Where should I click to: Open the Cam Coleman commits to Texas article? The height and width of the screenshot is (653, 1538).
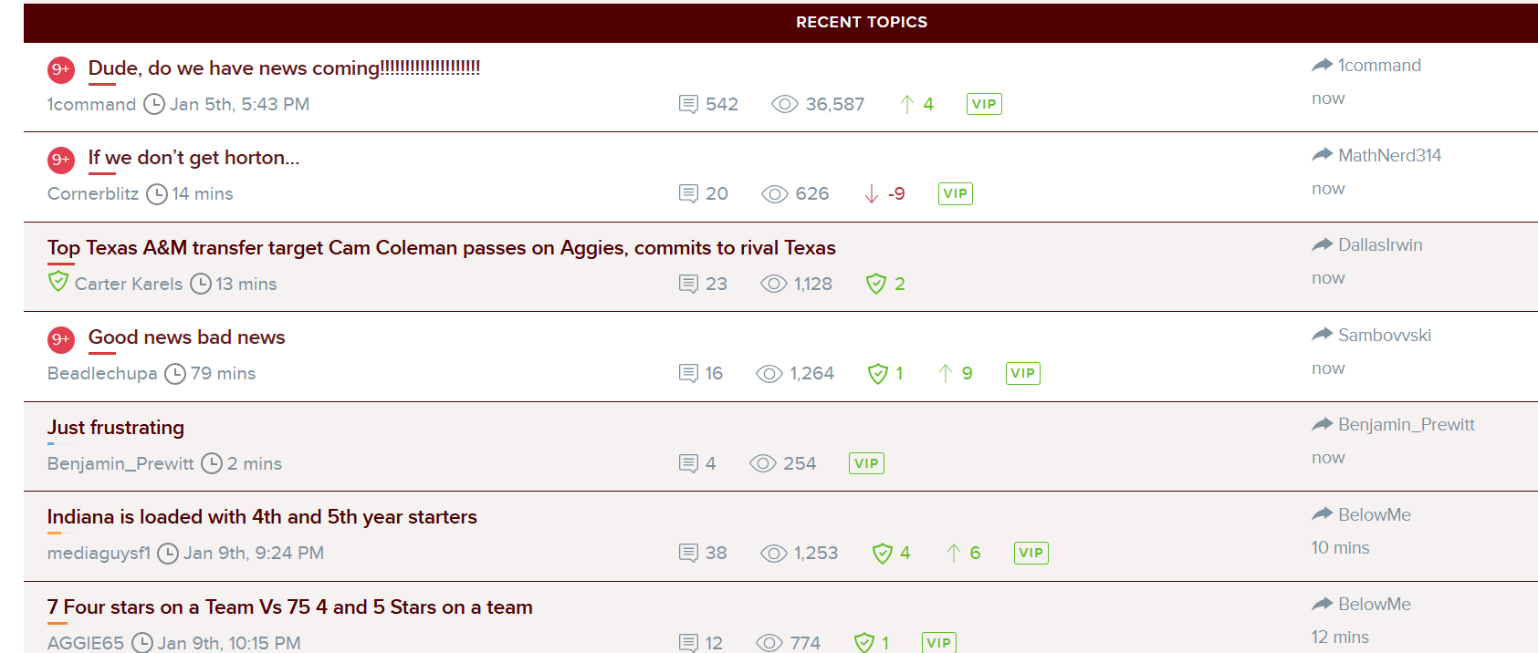(441, 248)
